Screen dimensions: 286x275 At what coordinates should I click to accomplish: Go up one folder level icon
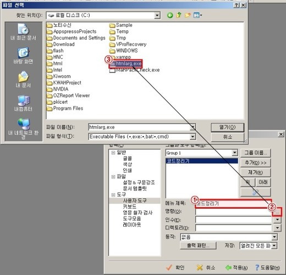[179, 15]
